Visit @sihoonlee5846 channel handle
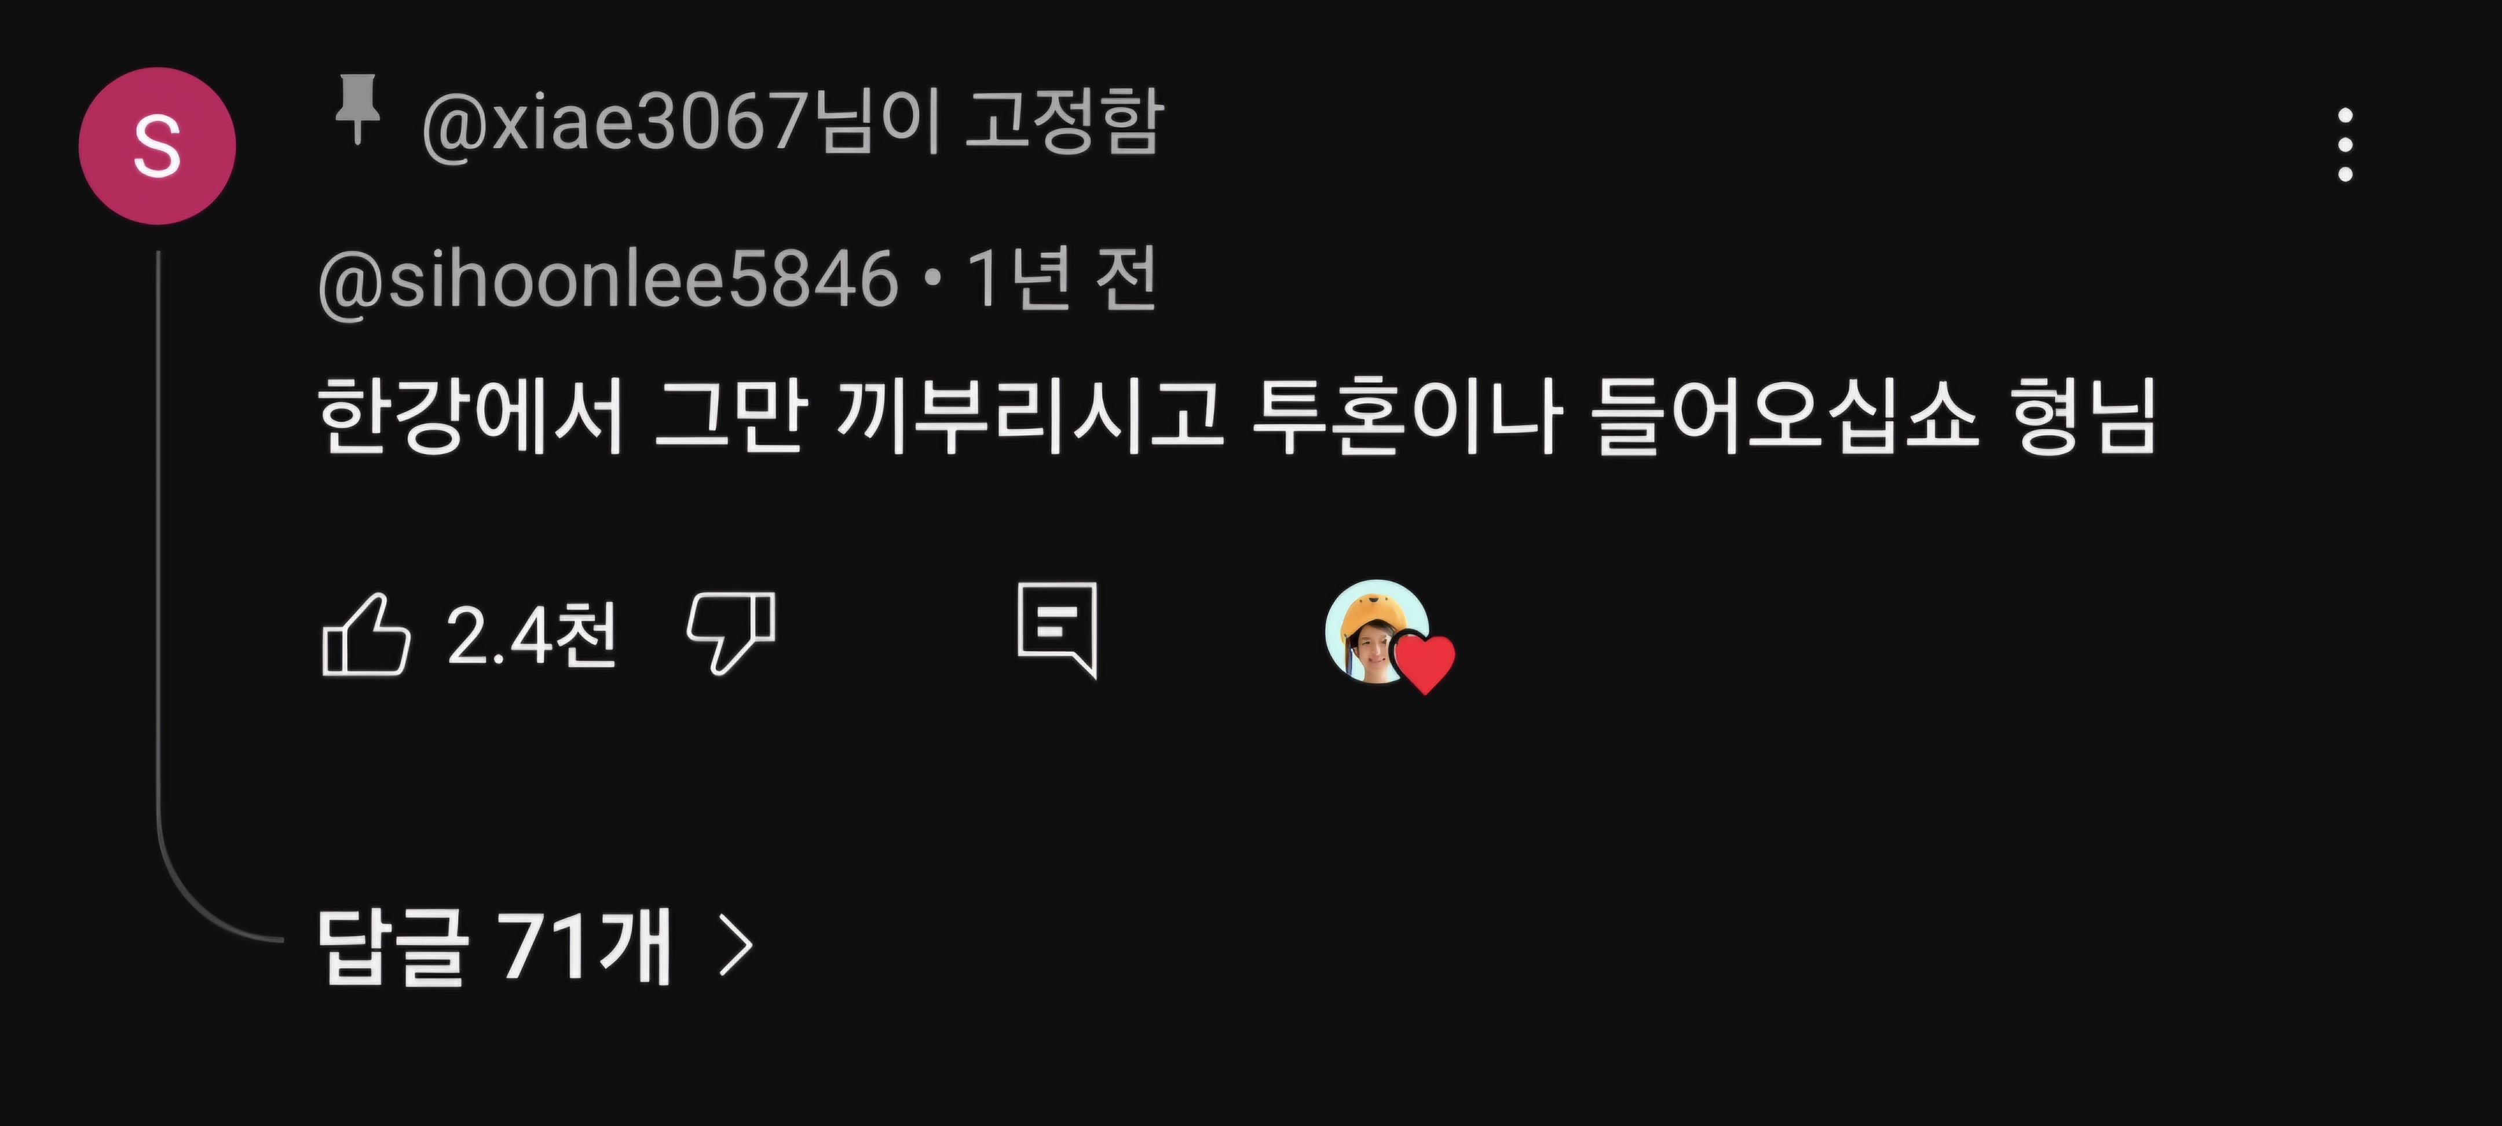 [x=608, y=280]
